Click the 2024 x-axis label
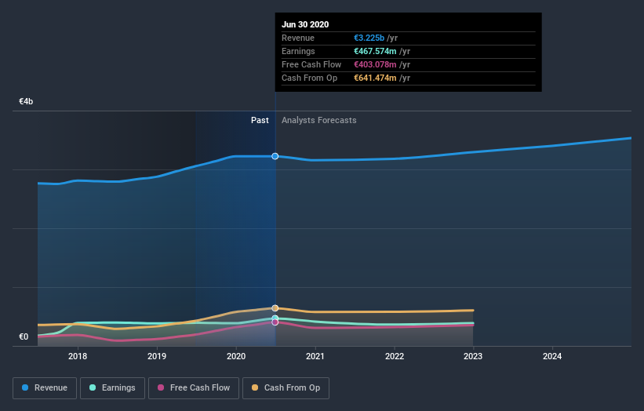The image size is (644, 411). (552, 356)
